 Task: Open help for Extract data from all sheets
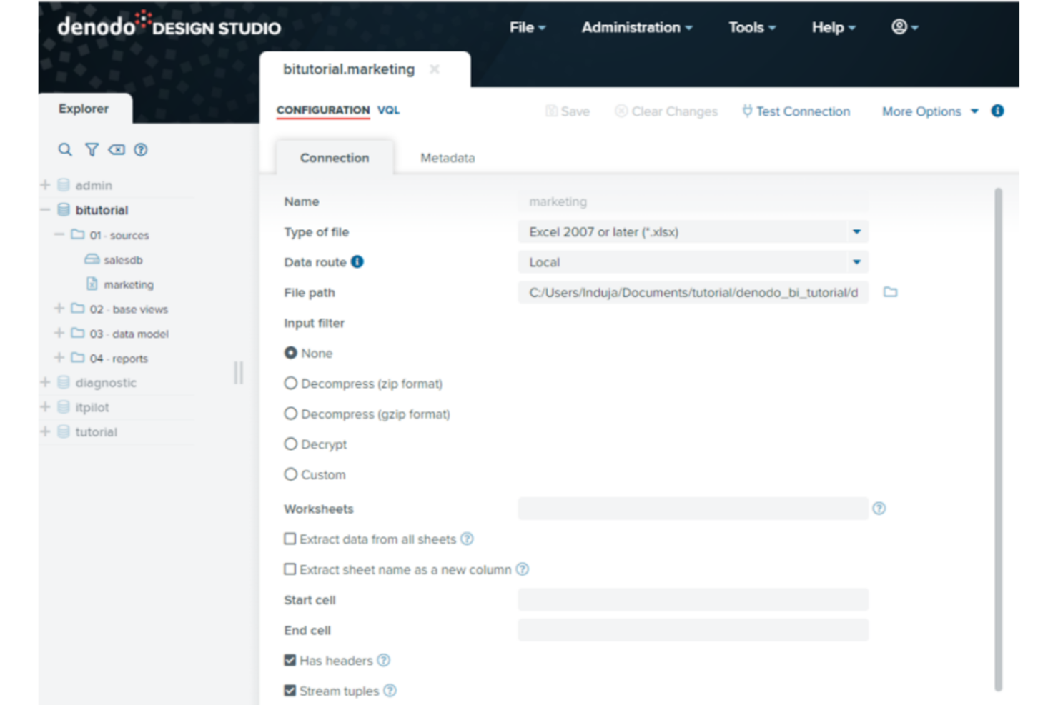click(x=467, y=539)
